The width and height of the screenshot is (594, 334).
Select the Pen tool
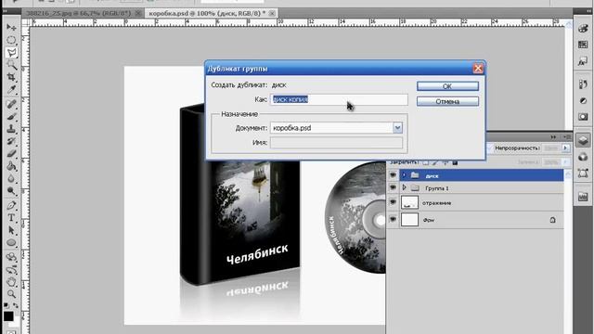click(x=11, y=205)
